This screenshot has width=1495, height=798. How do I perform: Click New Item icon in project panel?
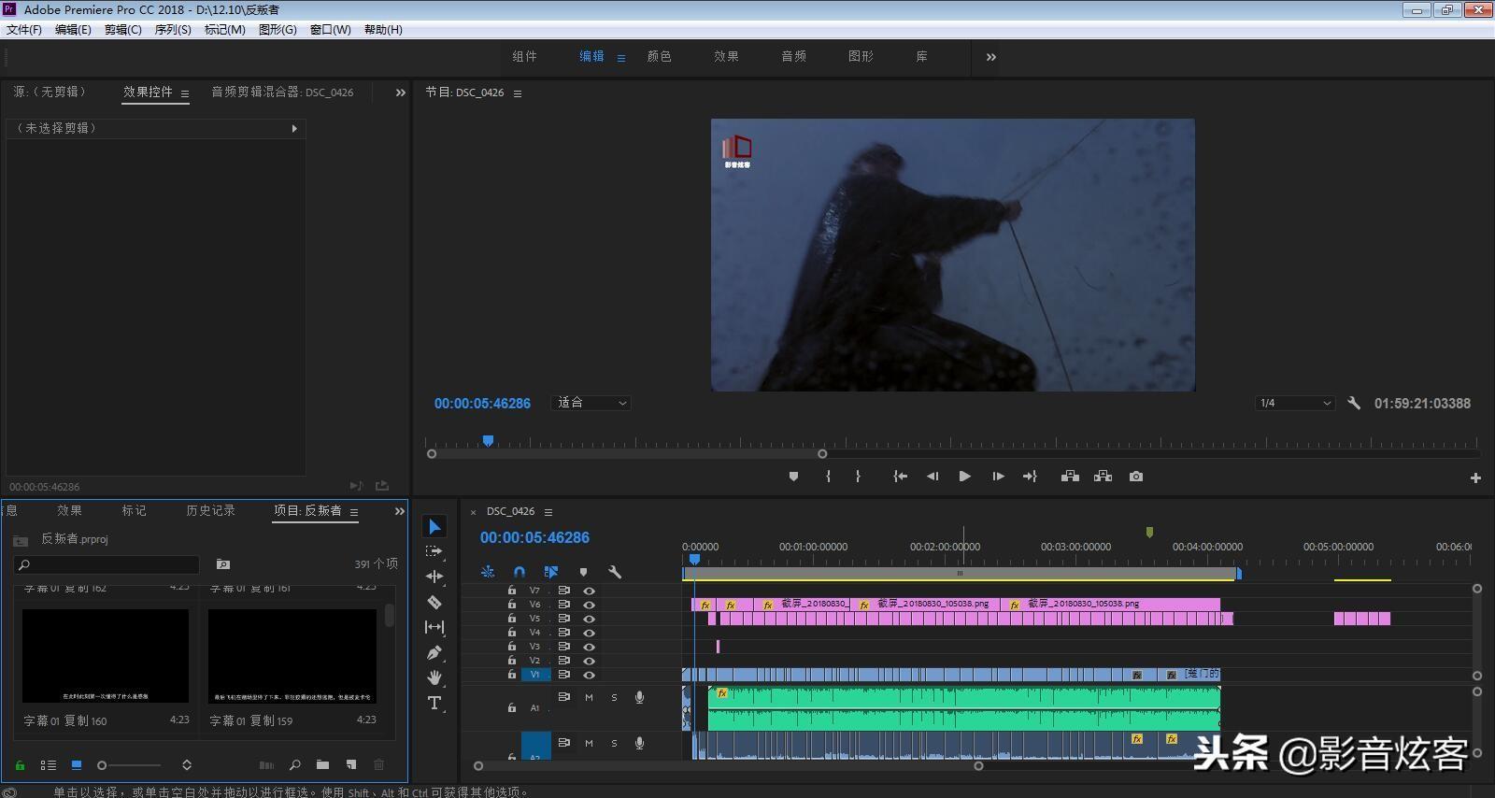click(351, 764)
